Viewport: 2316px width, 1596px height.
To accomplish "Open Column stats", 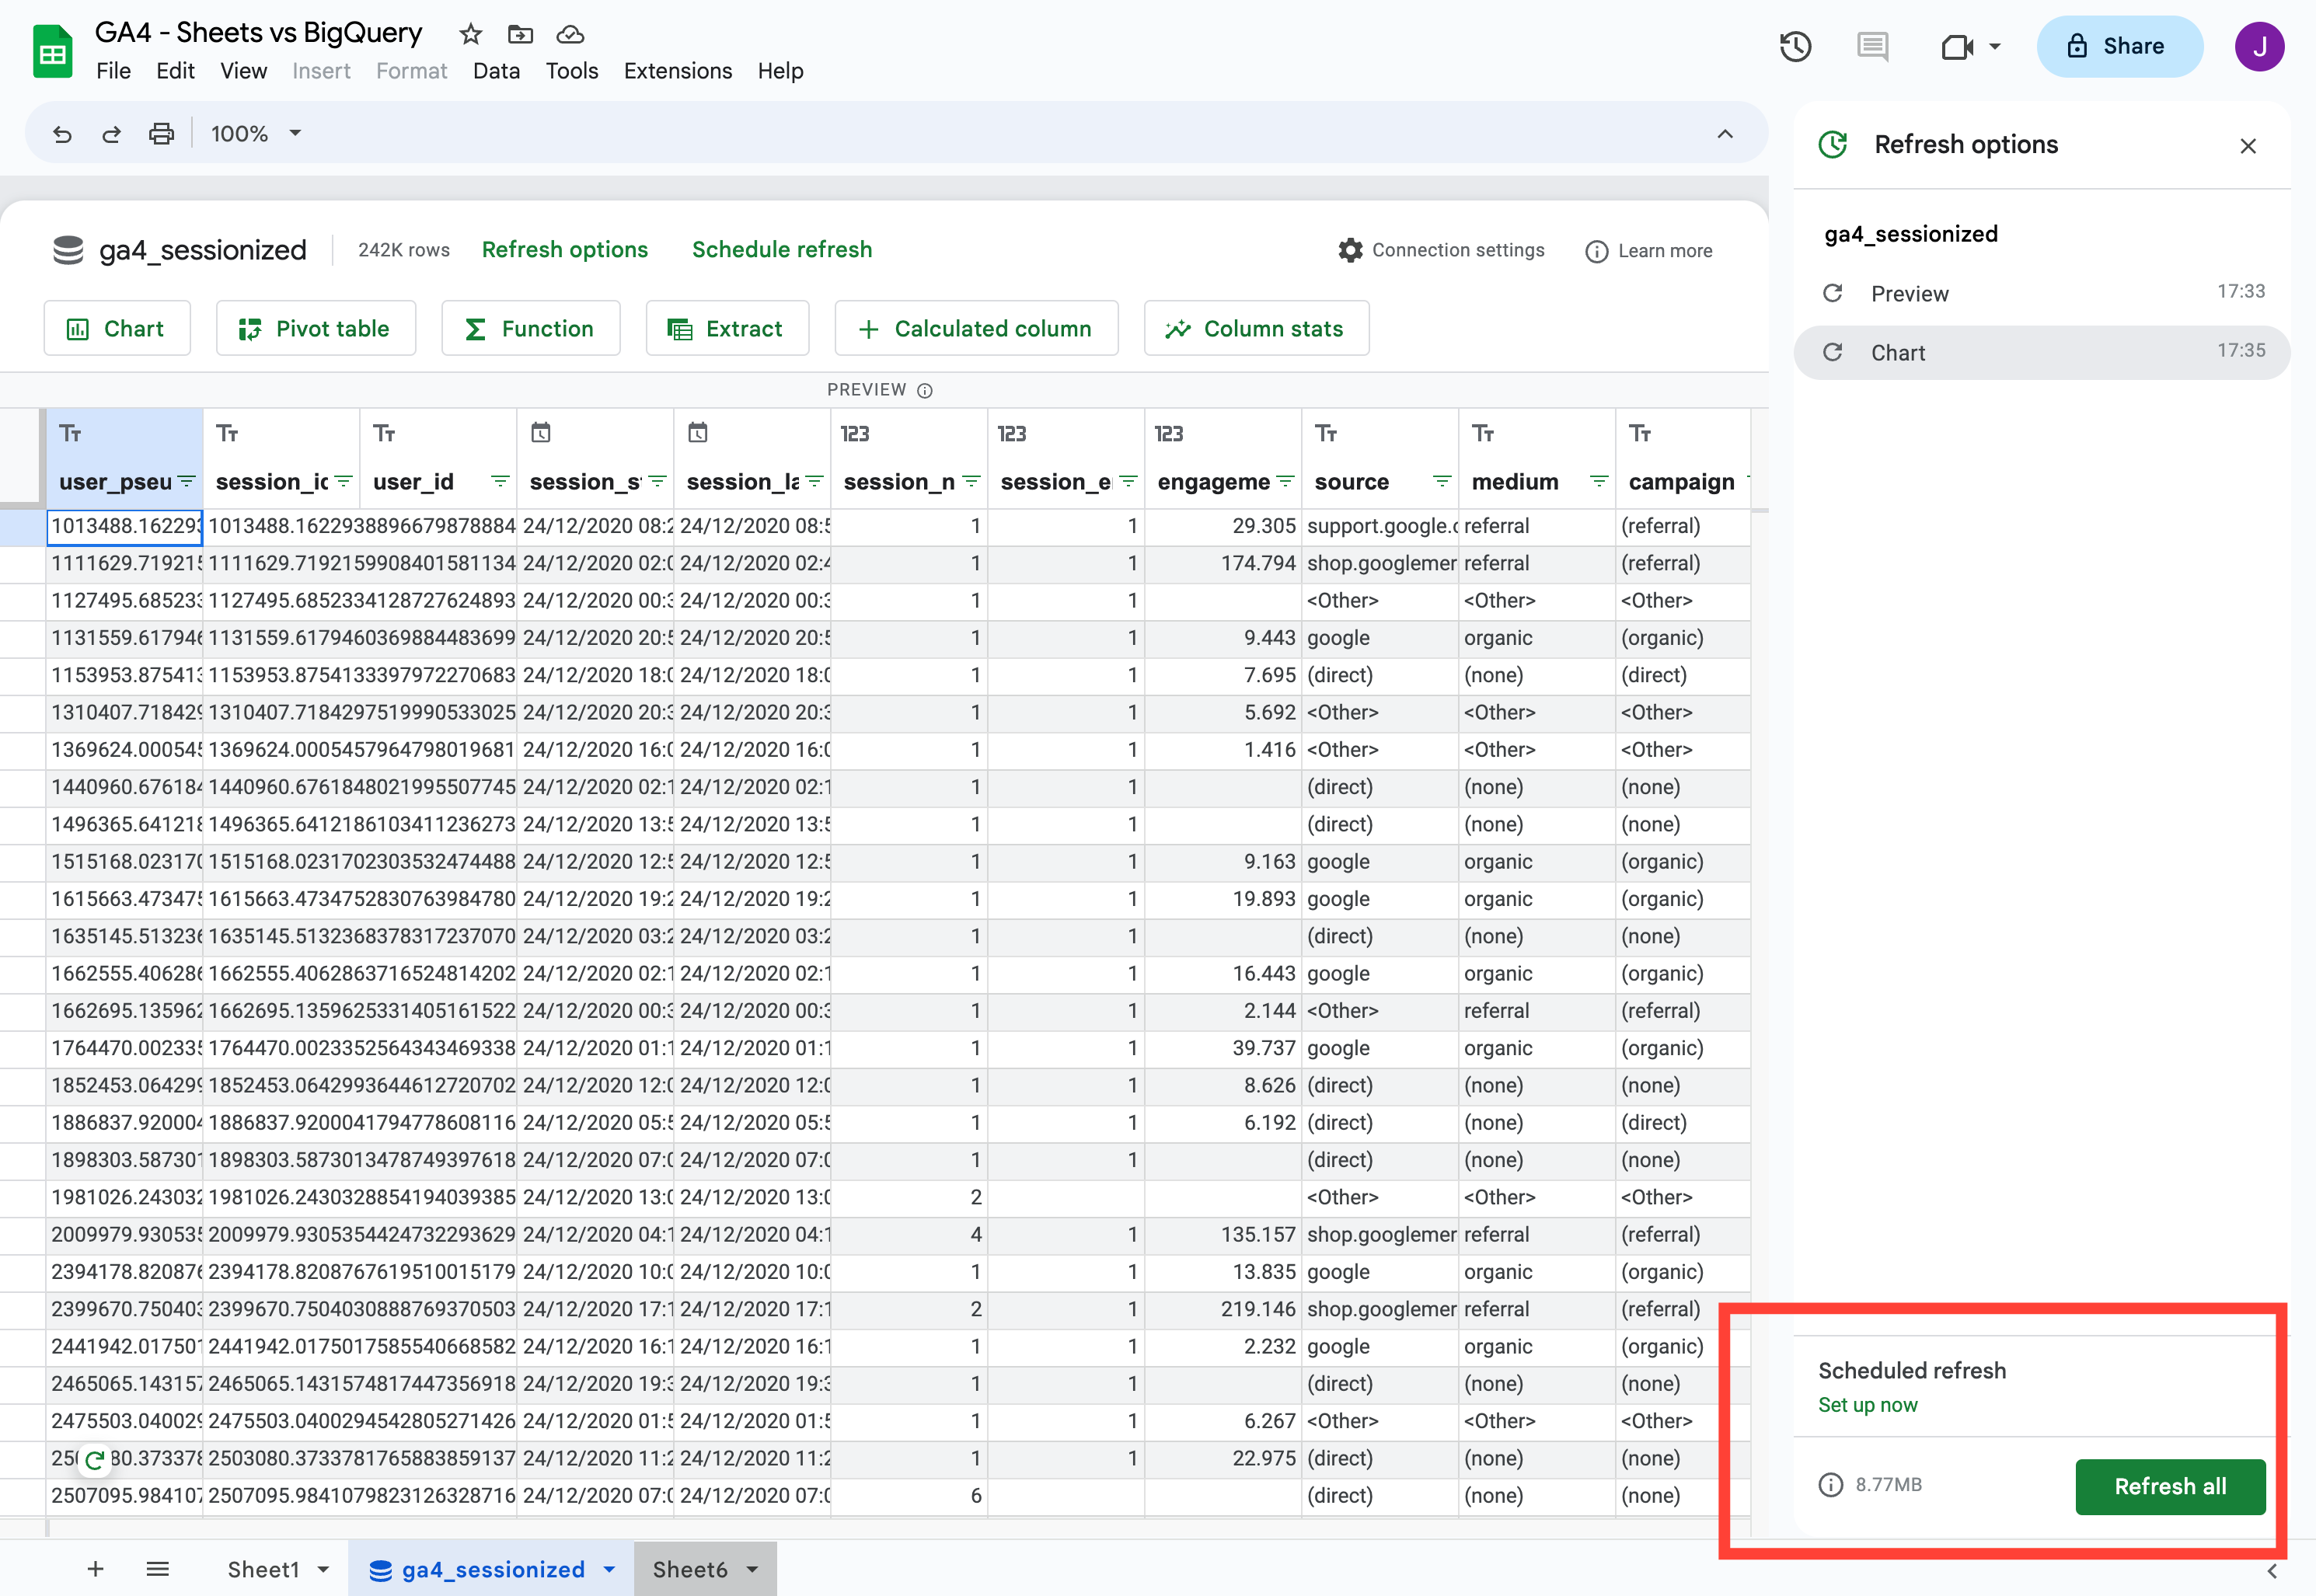I will 1256,328.
